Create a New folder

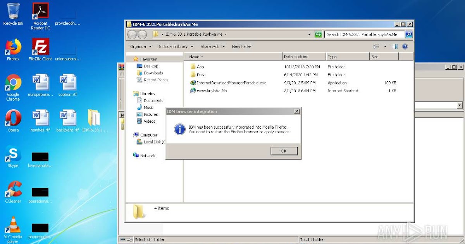tap(241, 46)
